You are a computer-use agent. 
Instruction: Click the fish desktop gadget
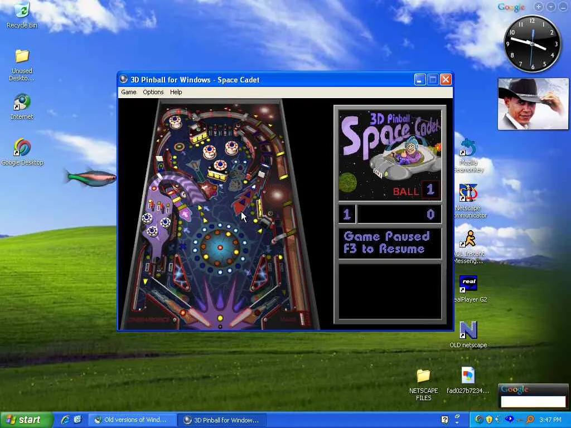[x=91, y=177]
